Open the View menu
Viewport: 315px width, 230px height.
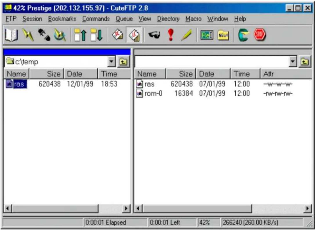click(145, 19)
